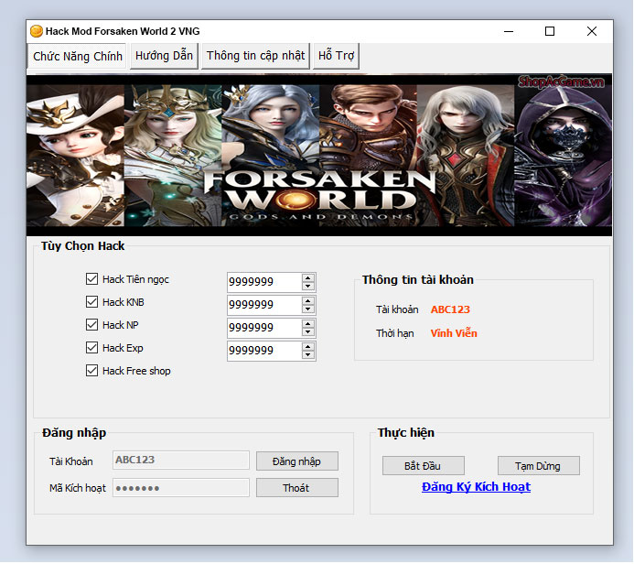Increase the Hack KNB value with up arrow
This screenshot has height=564, width=634.
coord(308,301)
